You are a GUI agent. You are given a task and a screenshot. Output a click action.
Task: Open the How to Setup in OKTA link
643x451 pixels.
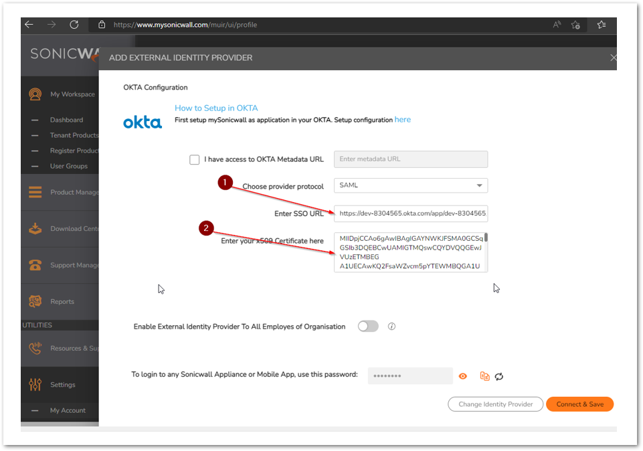(x=216, y=108)
